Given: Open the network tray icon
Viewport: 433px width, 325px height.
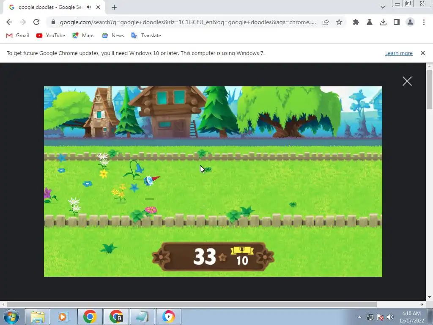Looking at the screenshot, I should (x=370, y=317).
